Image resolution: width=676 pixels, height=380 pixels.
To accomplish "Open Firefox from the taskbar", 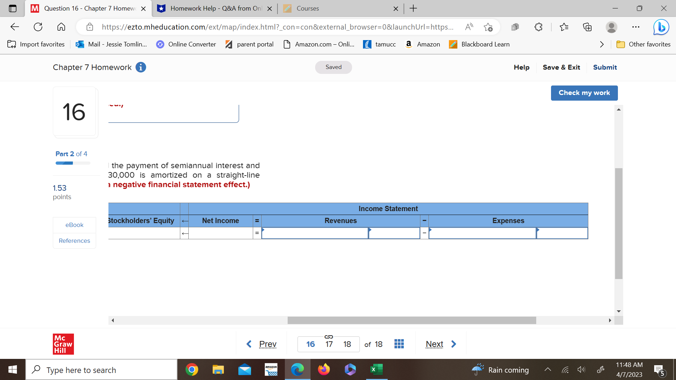I will (324, 369).
